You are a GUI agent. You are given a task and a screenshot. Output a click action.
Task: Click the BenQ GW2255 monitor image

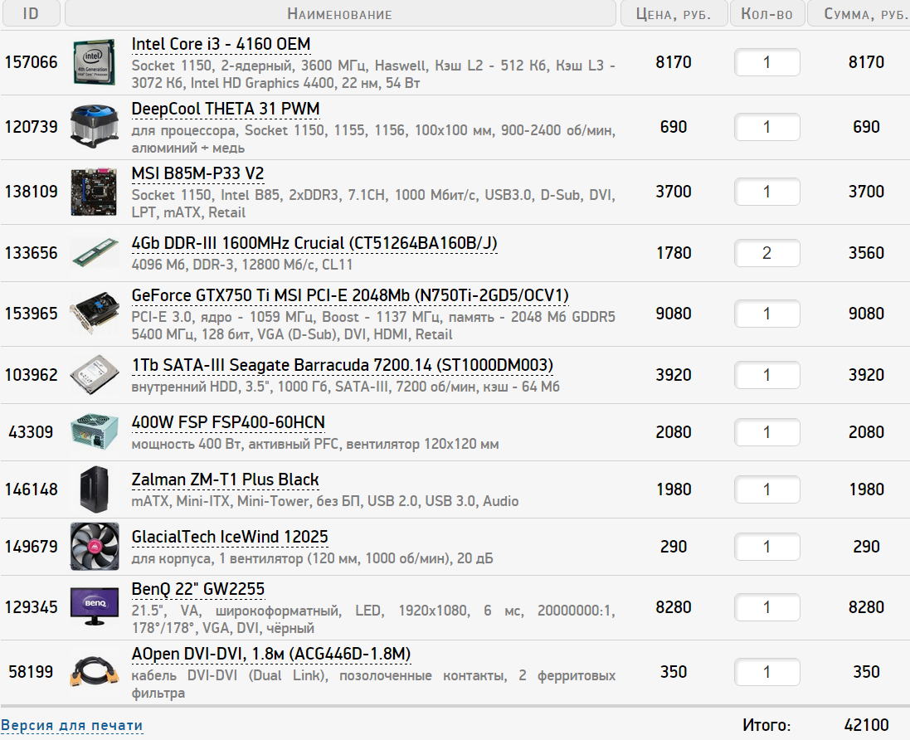coord(94,607)
